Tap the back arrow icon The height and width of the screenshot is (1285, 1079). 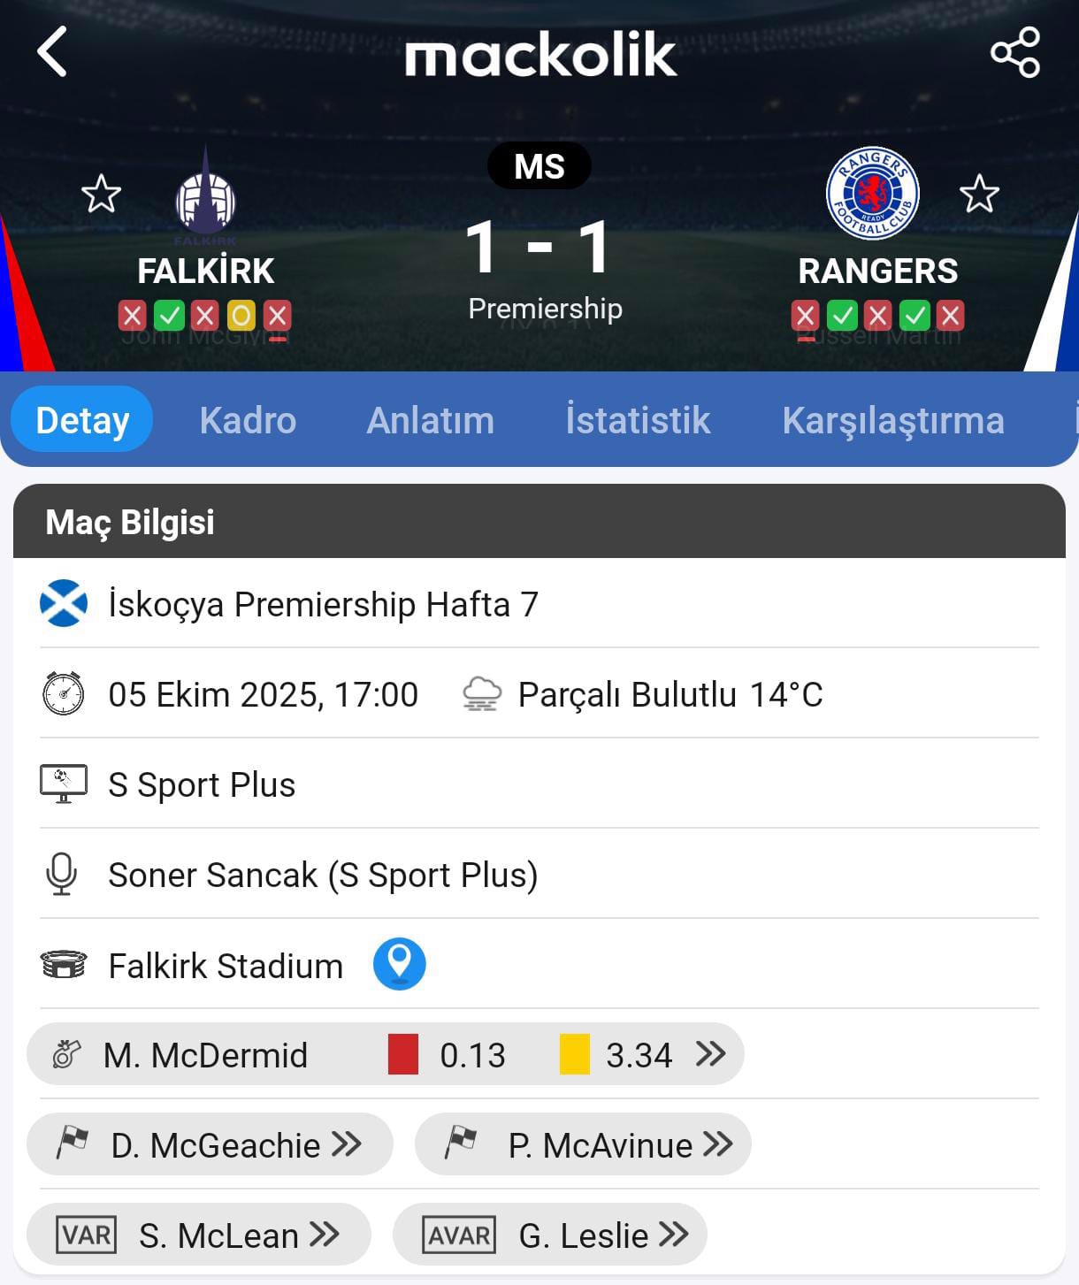[52, 51]
